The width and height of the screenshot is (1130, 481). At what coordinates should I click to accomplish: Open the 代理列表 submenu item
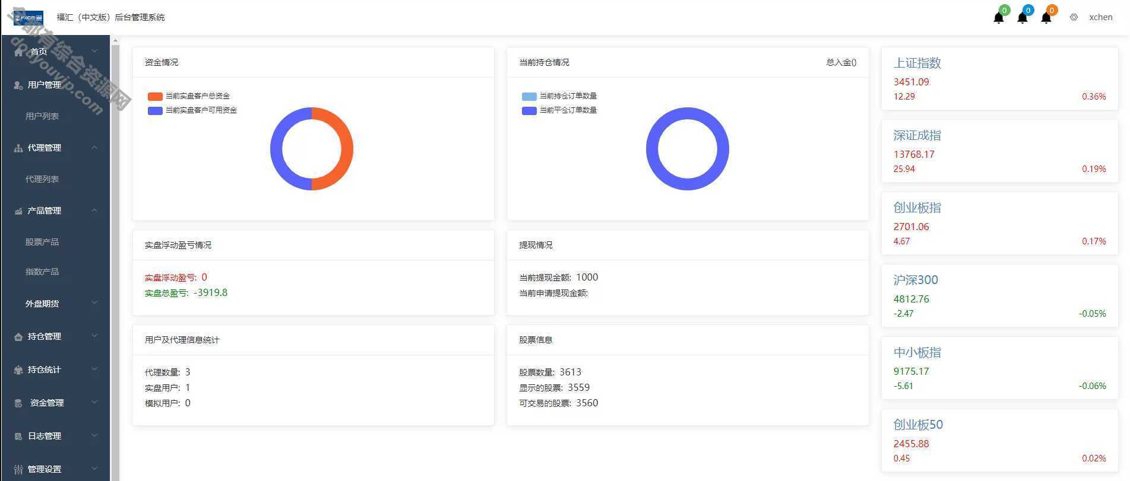(x=42, y=179)
